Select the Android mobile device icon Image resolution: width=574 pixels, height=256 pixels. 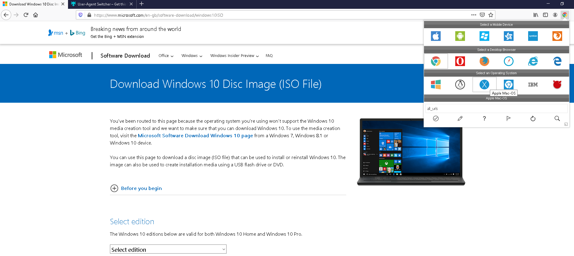pyautogui.click(x=460, y=36)
